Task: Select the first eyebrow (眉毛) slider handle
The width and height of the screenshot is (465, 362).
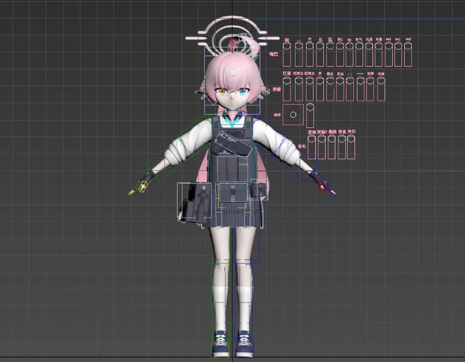Action: pos(311,138)
